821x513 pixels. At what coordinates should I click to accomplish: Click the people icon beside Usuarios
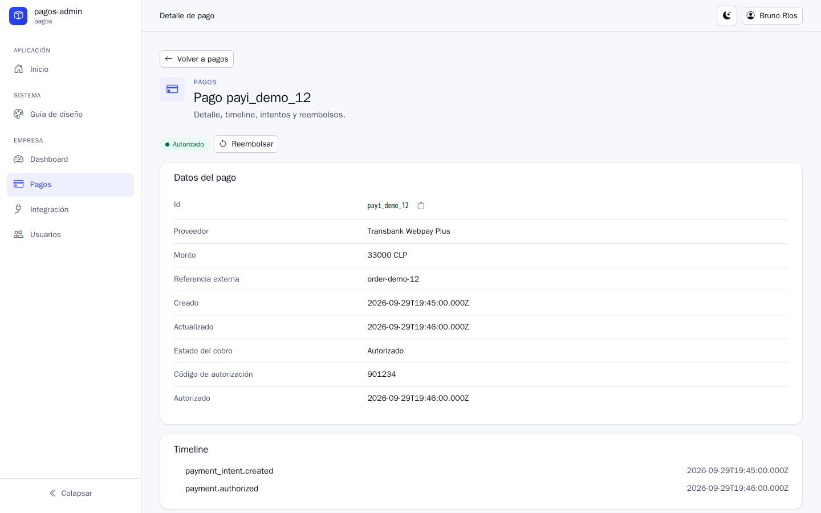[19, 234]
